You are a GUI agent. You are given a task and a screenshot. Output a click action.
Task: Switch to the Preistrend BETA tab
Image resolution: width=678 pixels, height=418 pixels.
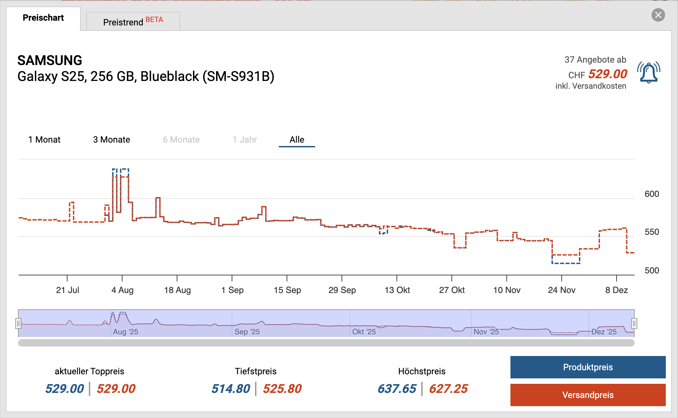133,22
